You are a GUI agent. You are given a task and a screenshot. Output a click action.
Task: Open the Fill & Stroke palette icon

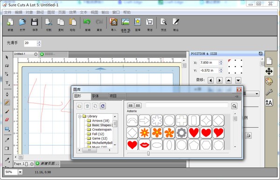tap(269, 82)
